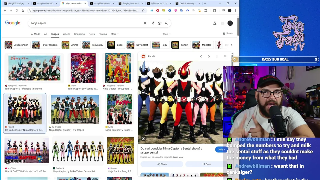Filter images by Power rangers chip

click(x=46, y=45)
